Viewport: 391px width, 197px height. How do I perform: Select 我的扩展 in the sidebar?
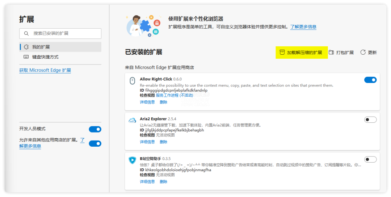tap(60, 47)
